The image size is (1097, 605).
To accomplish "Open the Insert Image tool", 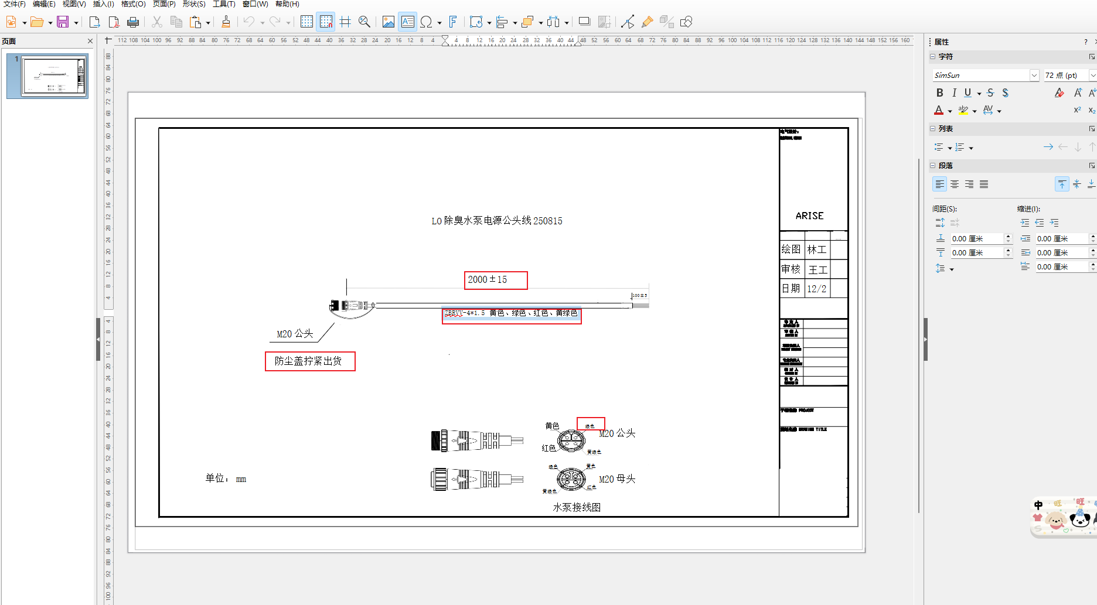I will tap(388, 22).
